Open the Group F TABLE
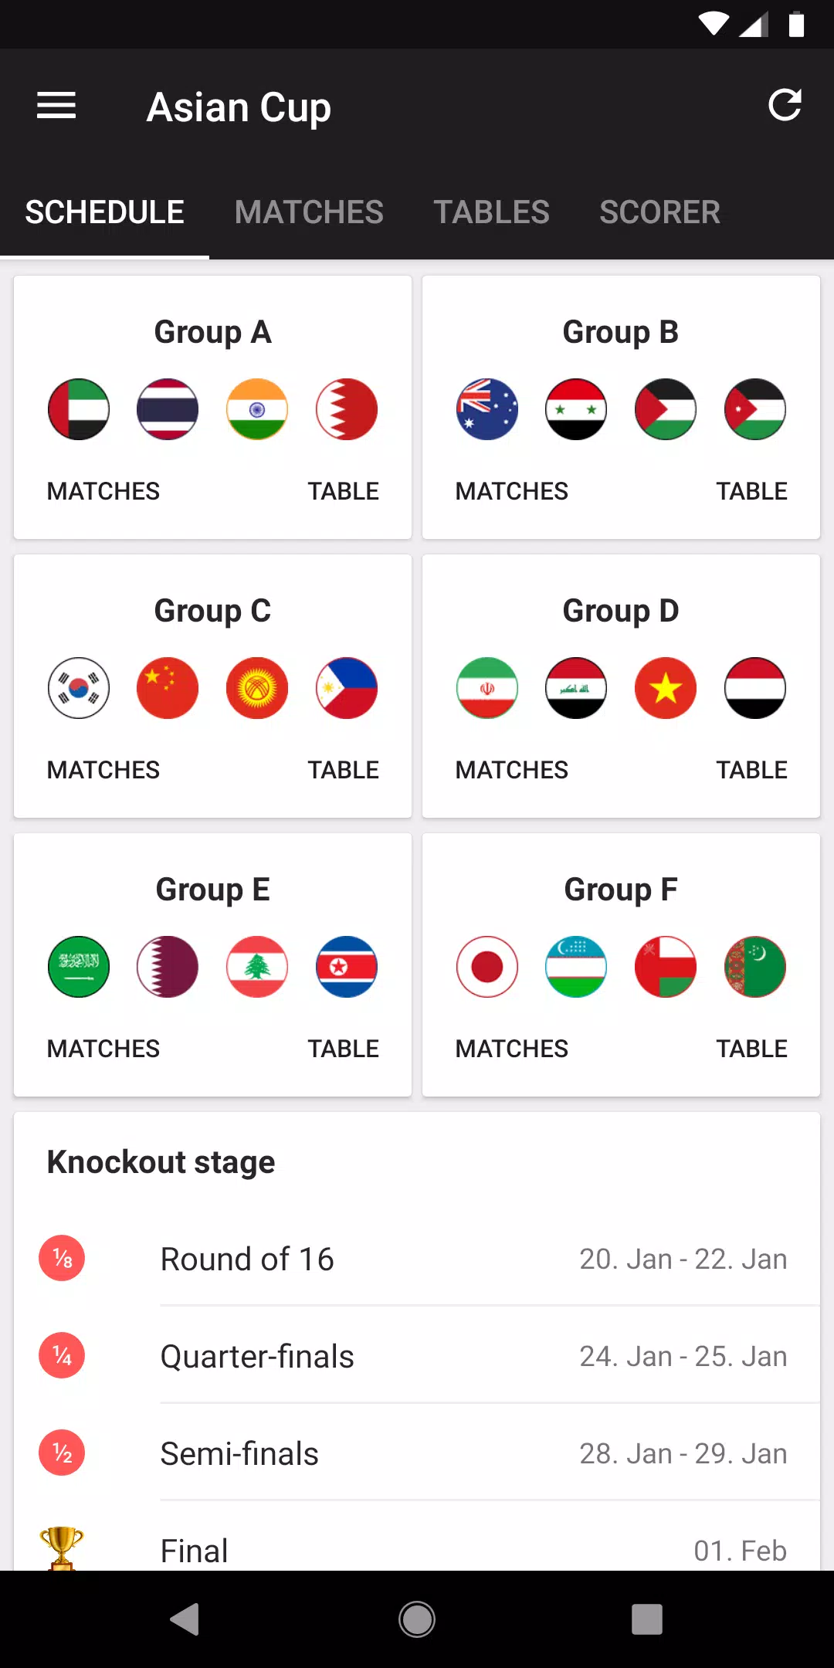 coord(751,1049)
